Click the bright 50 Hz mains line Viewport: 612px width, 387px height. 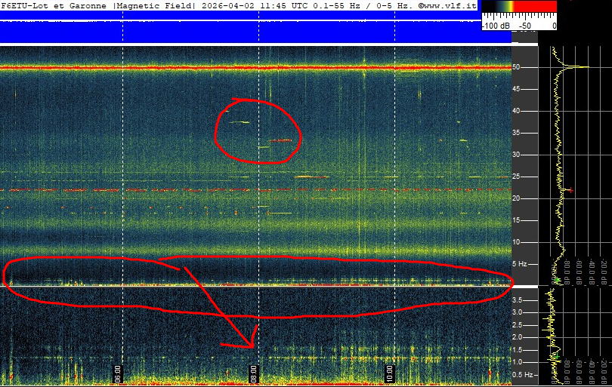click(x=257, y=68)
